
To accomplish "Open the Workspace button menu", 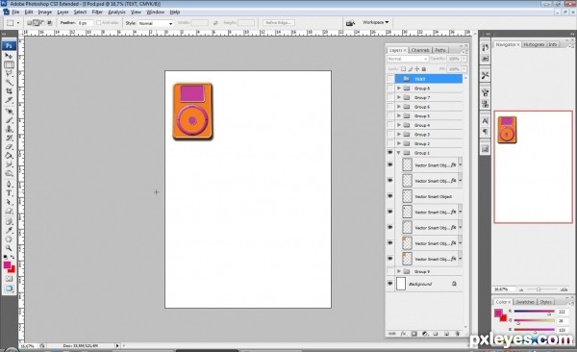I will [x=375, y=22].
